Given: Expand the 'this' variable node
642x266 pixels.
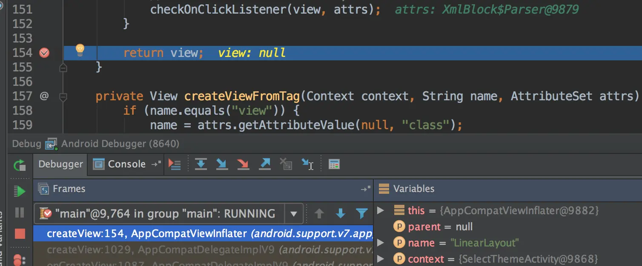Looking at the screenshot, I should (380, 210).
